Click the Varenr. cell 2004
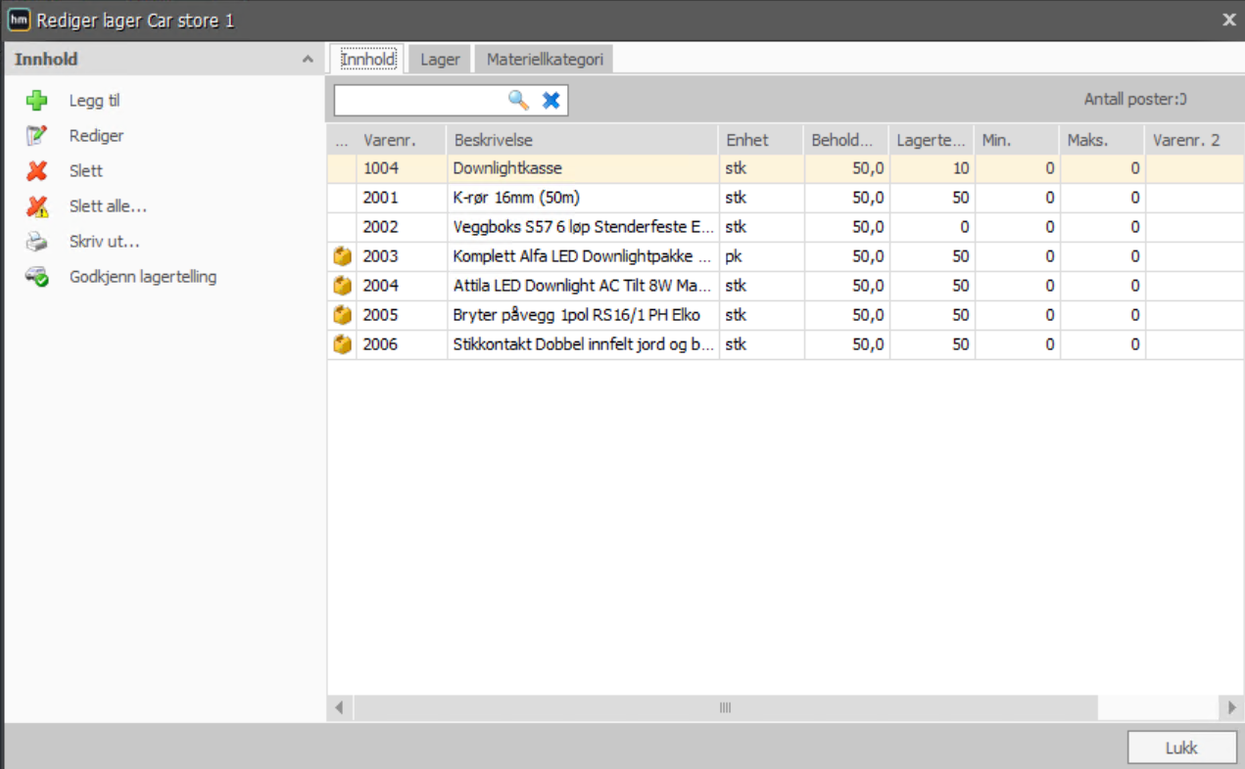The height and width of the screenshot is (769, 1245). [401, 286]
